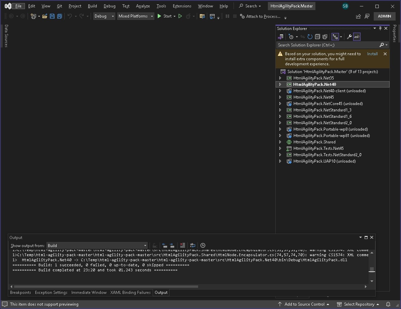Click Collapse All in Solution Explorer
Image resolution: width=401 pixels, height=309 pixels.
pos(317,37)
